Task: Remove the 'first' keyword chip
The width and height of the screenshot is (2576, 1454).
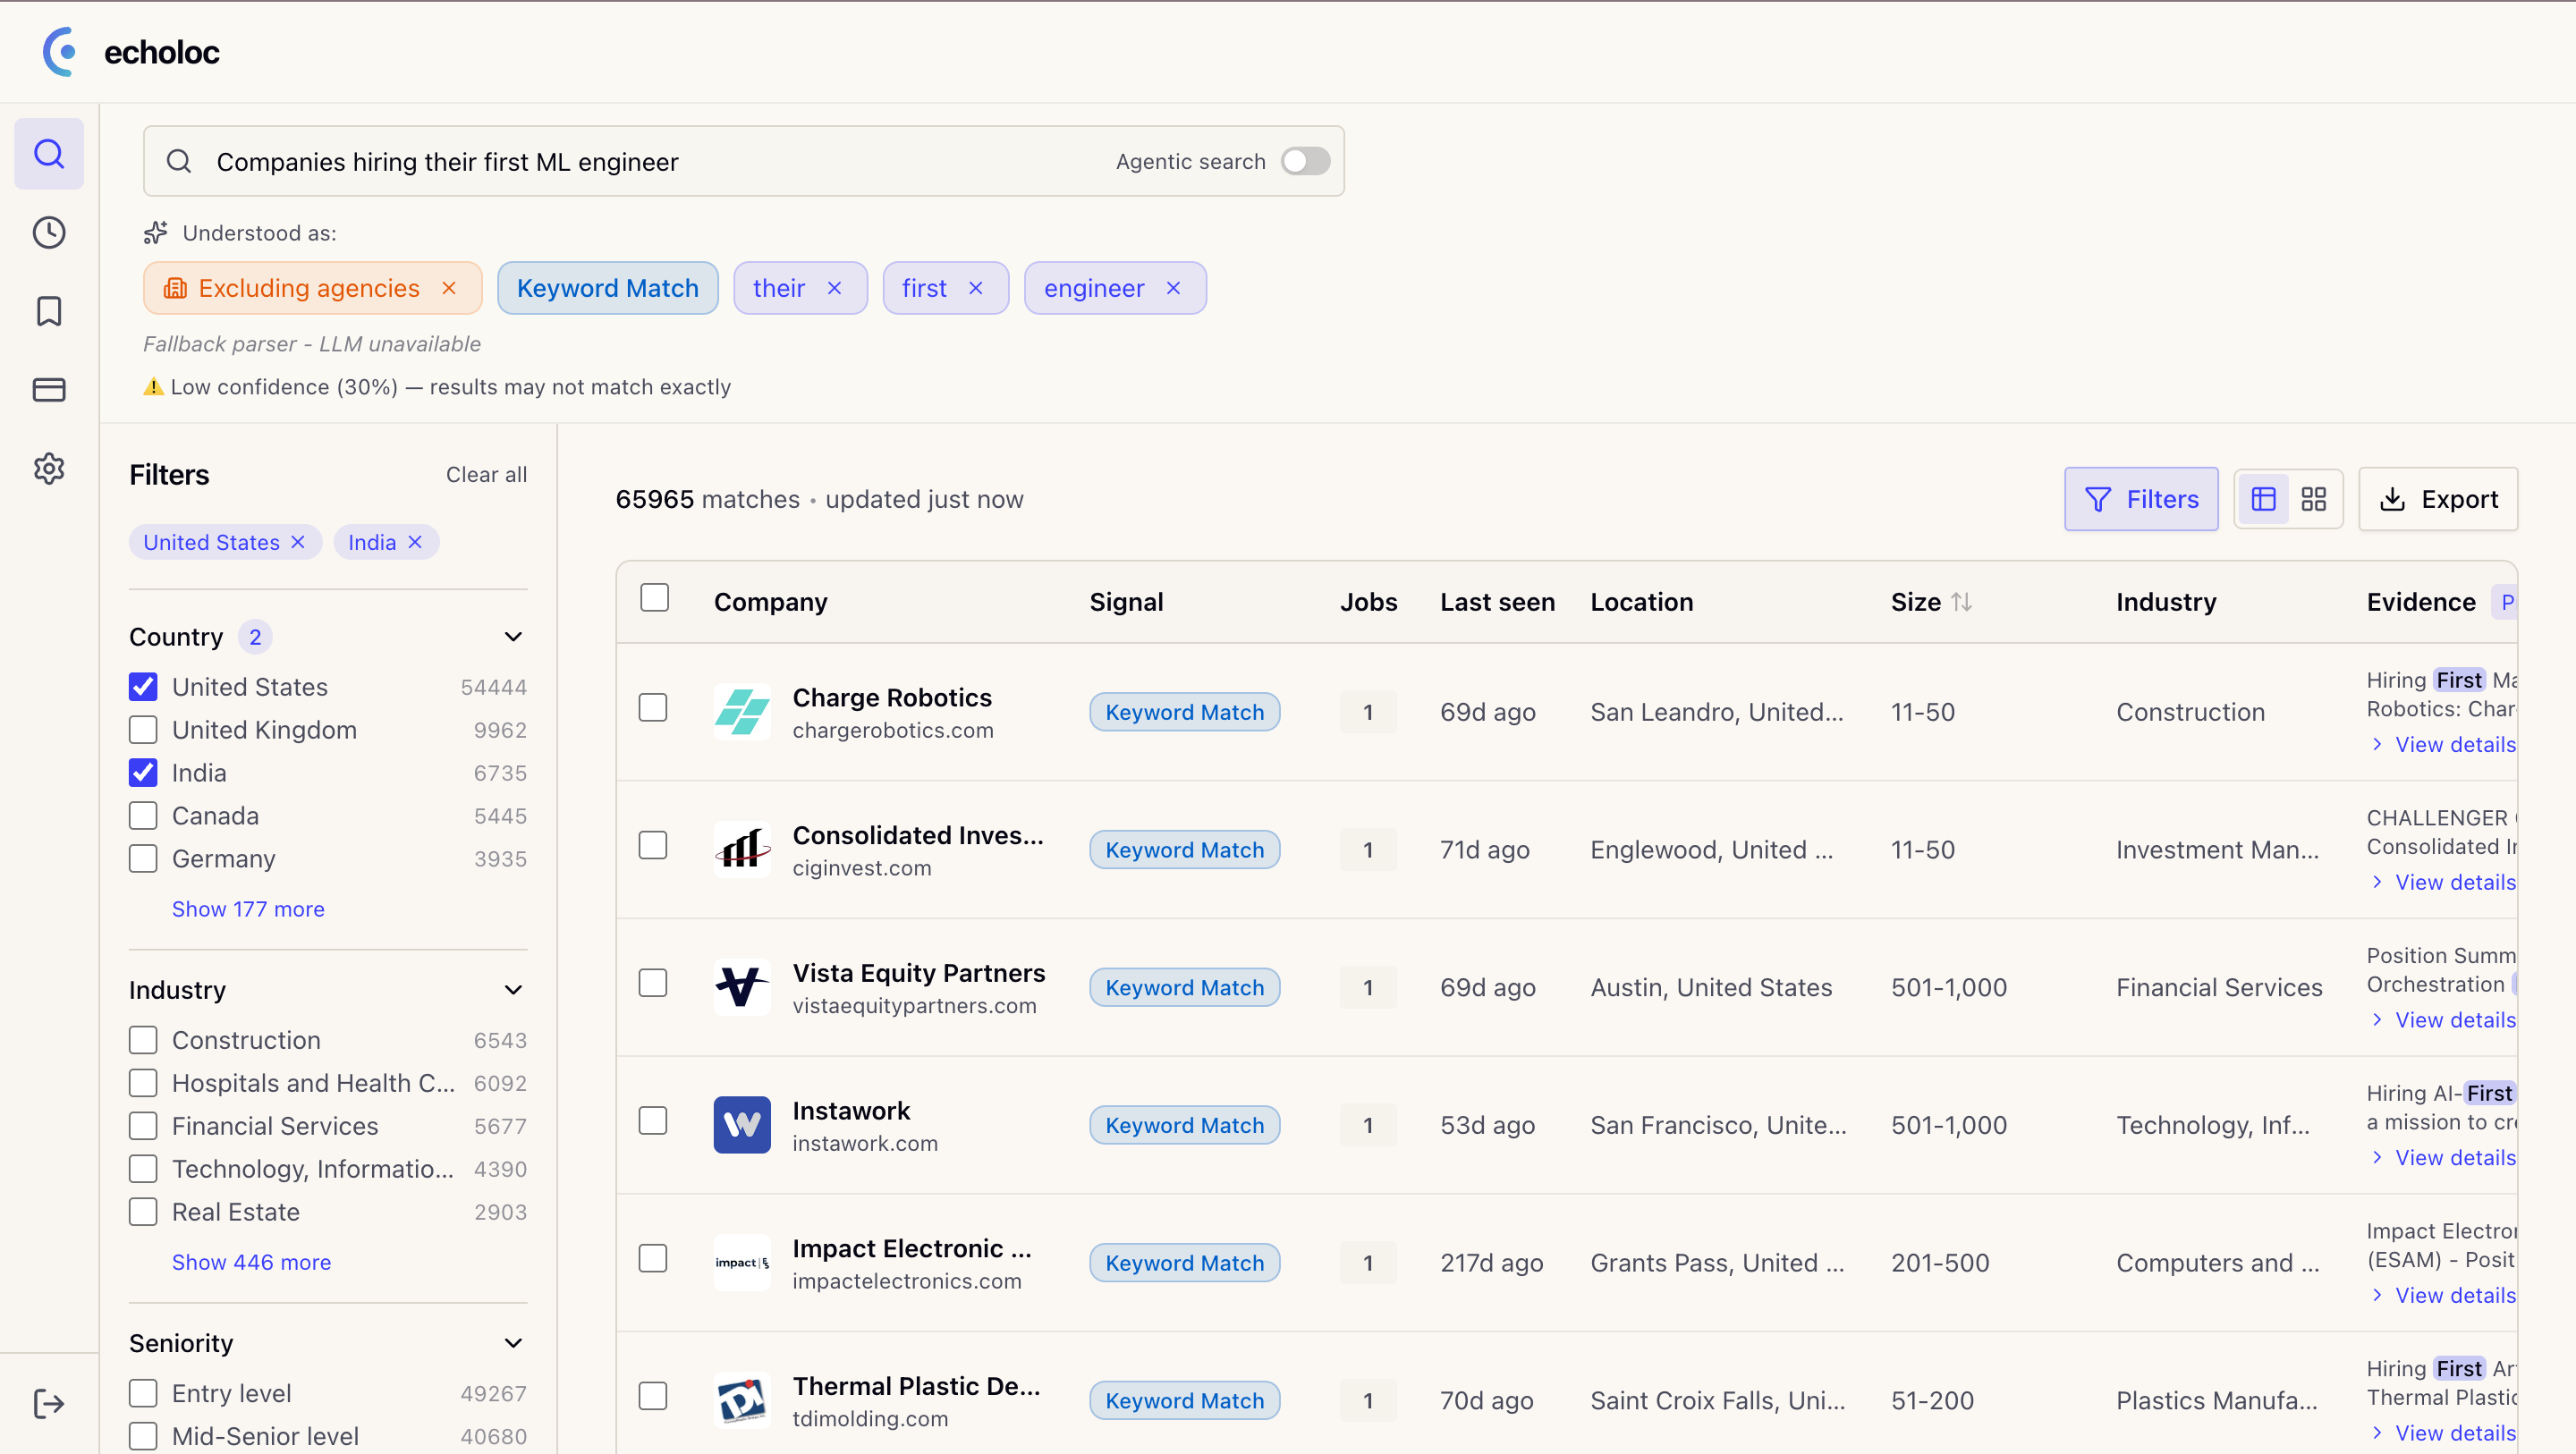Action: pos(975,288)
